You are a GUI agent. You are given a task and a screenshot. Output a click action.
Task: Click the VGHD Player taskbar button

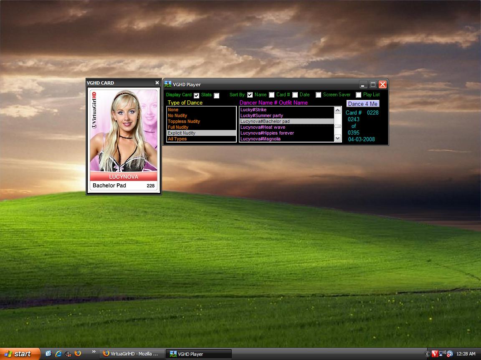point(199,354)
